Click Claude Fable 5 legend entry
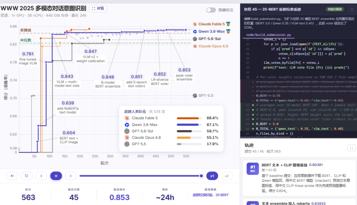Screen dimensions: 357x205 point(212,24)
